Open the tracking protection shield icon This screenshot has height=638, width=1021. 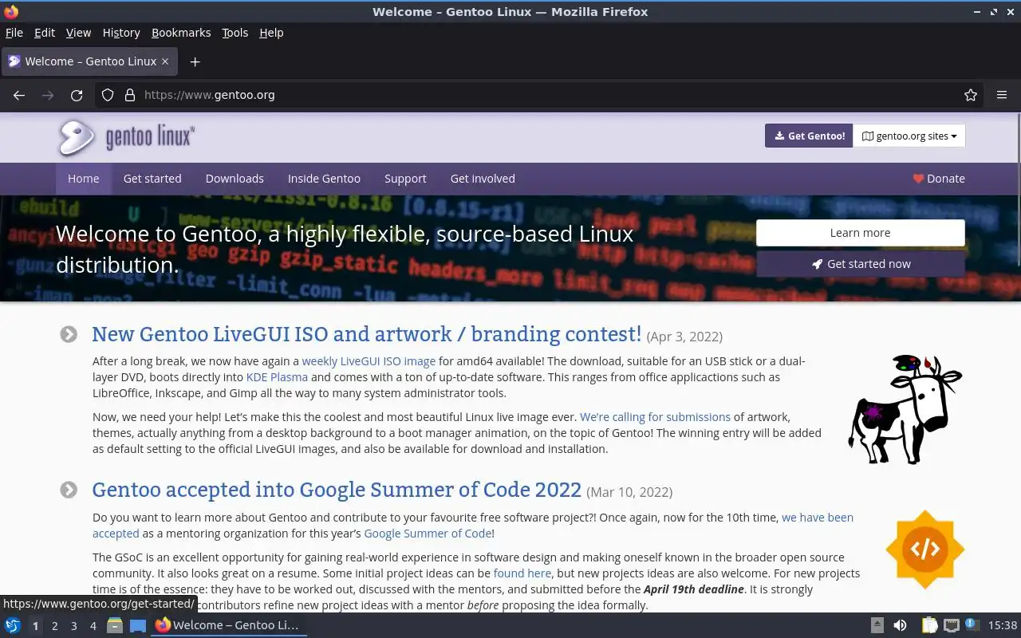click(108, 95)
